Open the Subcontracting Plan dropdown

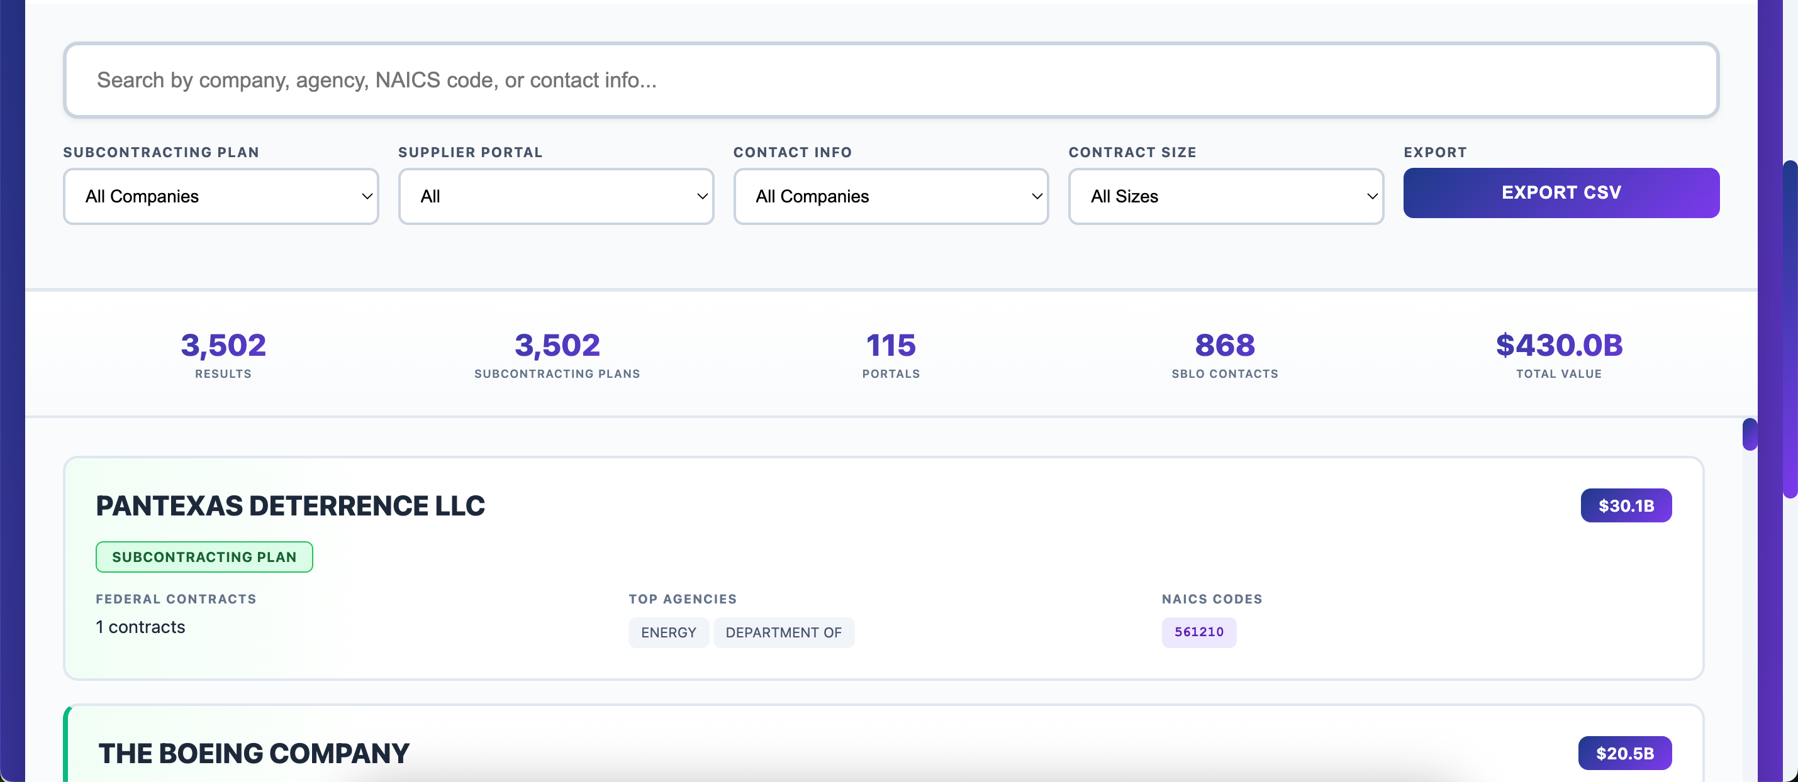point(221,196)
